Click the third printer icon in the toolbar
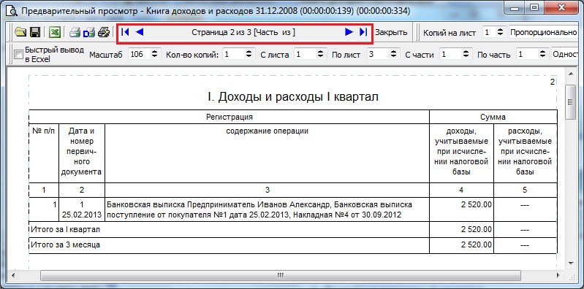Screen dimensions: 584x289 tap(103, 32)
